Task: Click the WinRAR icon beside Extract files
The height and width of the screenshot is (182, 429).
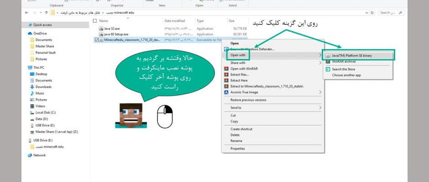Action: click(x=226, y=74)
